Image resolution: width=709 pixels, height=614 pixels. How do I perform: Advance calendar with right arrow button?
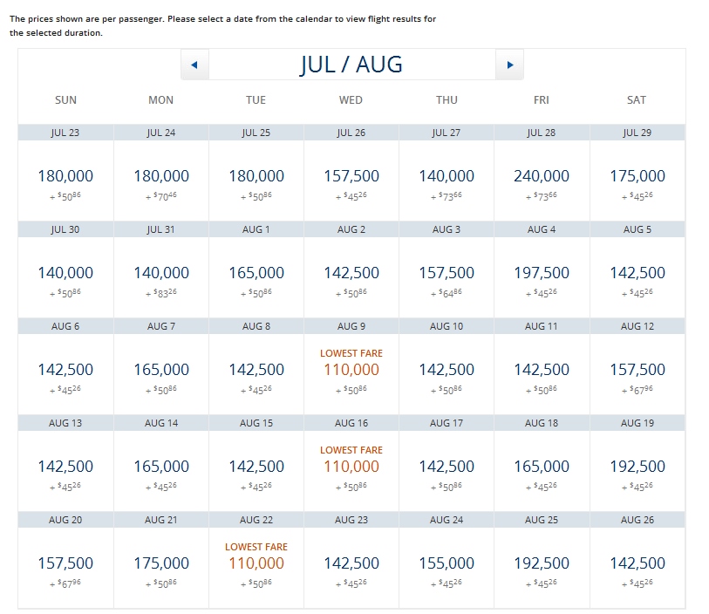tap(509, 65)
